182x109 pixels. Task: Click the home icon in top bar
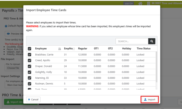(x=140, y=4)
